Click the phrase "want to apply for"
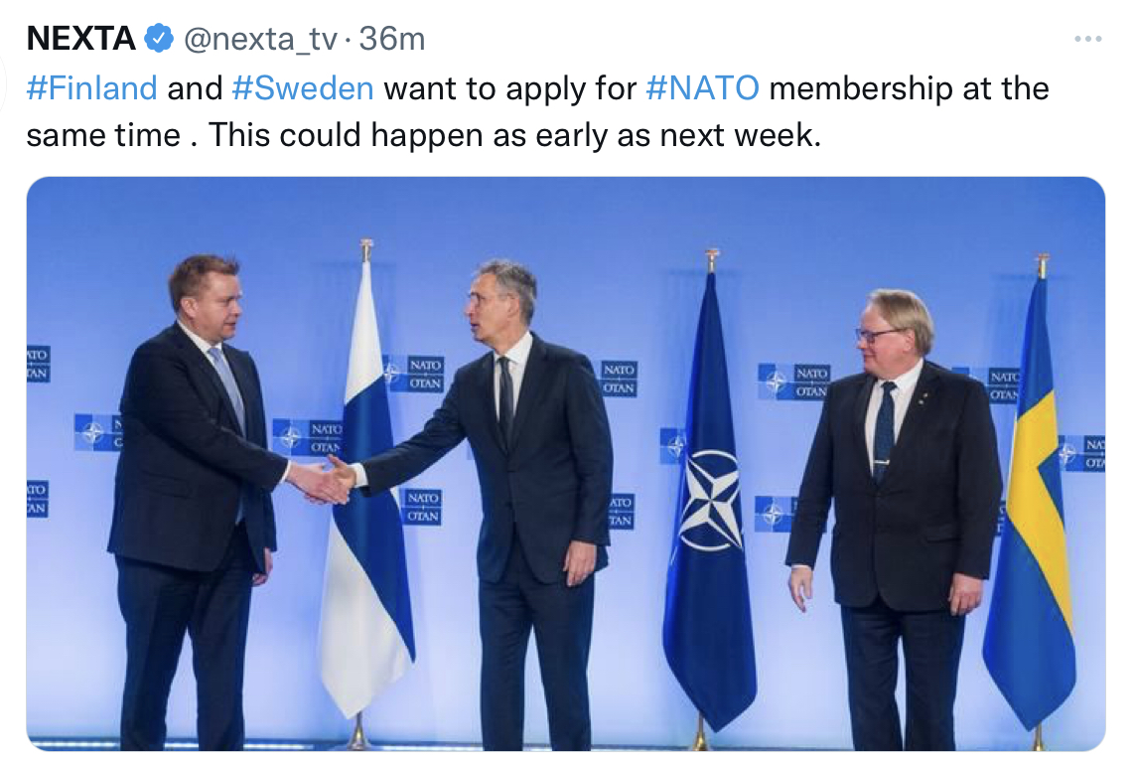Viewport: 1135px width, 767px height. click(x=509, y=88)
